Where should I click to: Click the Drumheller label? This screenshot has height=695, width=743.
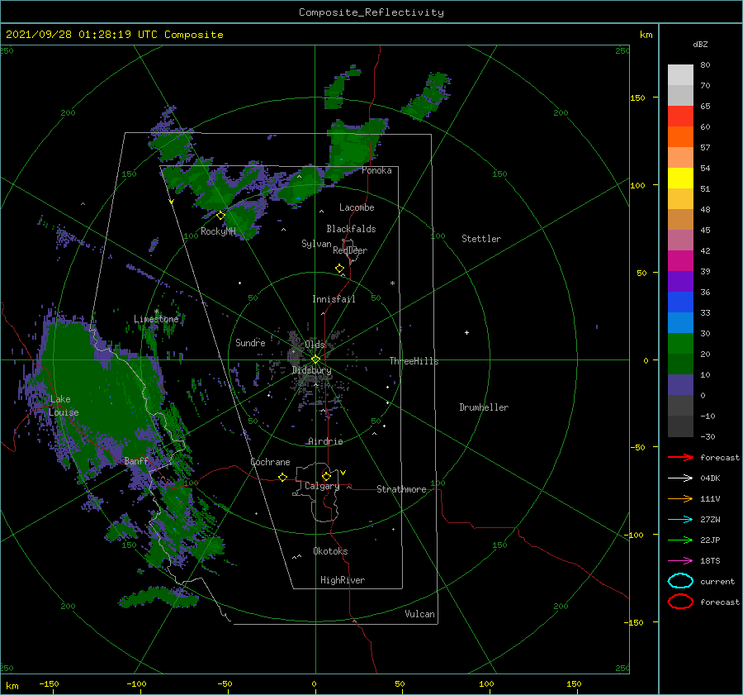click(484, 407)
